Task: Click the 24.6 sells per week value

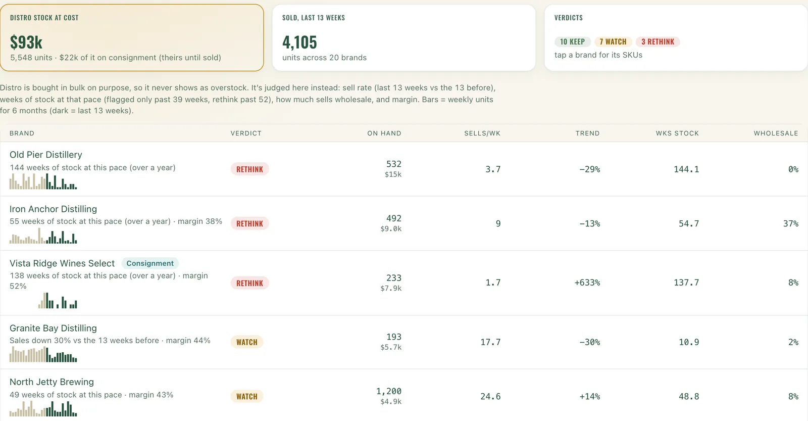Action: (x=490, y=396)
